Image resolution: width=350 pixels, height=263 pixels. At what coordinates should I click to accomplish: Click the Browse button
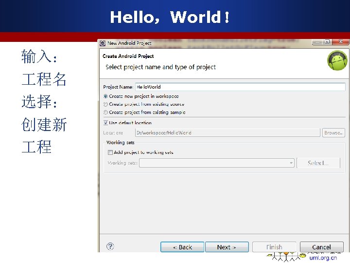(x=333, y=132)
